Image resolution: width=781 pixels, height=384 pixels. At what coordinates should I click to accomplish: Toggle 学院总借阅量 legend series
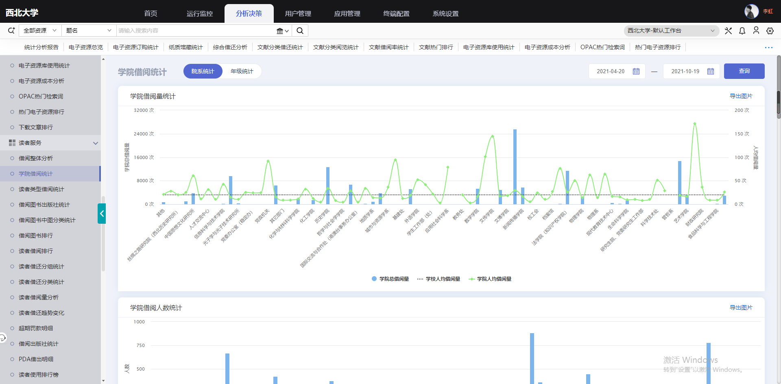pos(390,279)
